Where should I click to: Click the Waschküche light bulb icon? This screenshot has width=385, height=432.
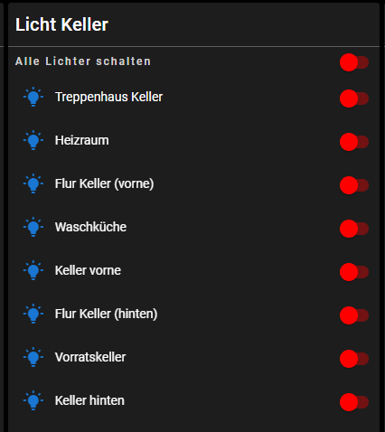coord(33,227)
